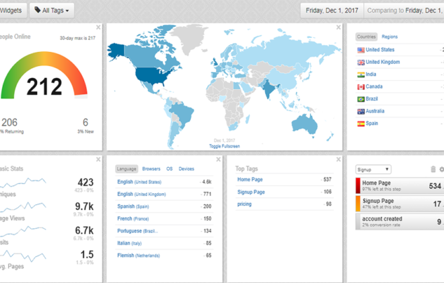This screenshot has height=283, width=444.
Task: Open Portuguese (Brazil) language row
Action: [164, 231]
